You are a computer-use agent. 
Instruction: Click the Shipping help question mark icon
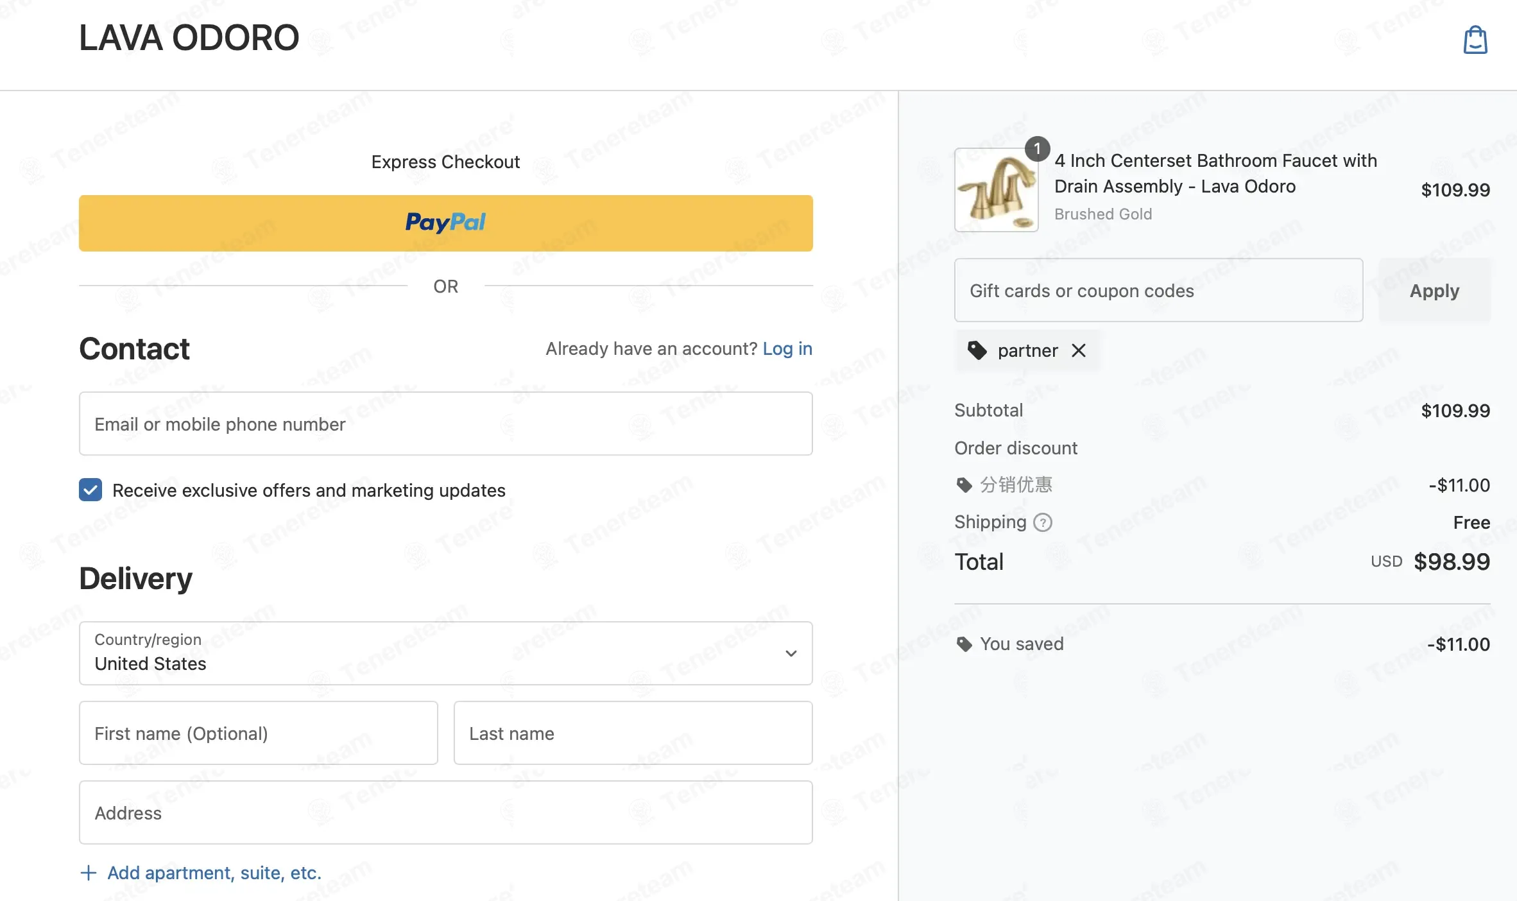(1043, 522)
